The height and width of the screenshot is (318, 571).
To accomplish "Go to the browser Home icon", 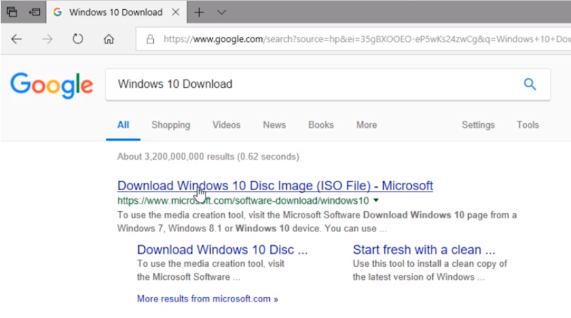I will click(x=109, y=39).
